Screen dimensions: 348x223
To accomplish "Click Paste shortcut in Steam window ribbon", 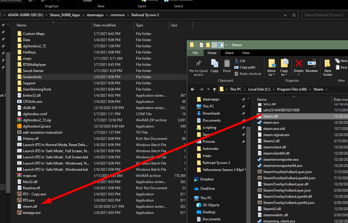I will (248, 73).
